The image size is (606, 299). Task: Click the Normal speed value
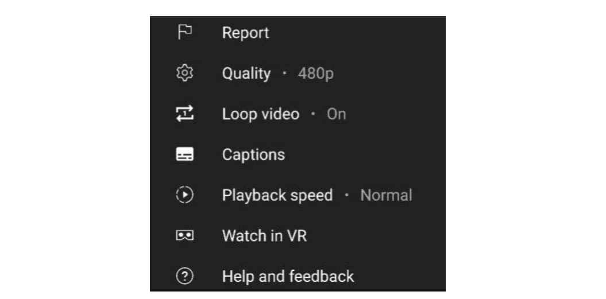click(x=386, y=195)
